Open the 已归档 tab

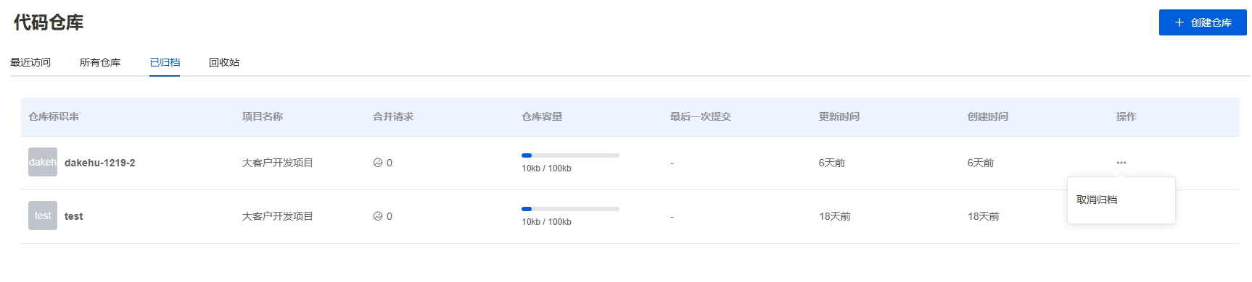(x=165, y=62)
